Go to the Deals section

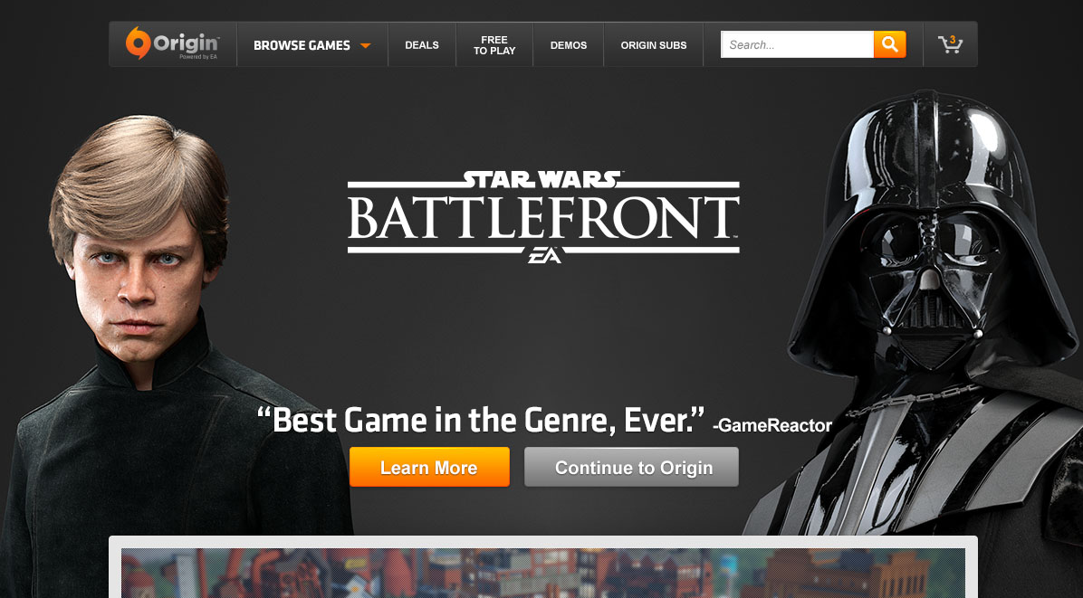tap(422, 45)
